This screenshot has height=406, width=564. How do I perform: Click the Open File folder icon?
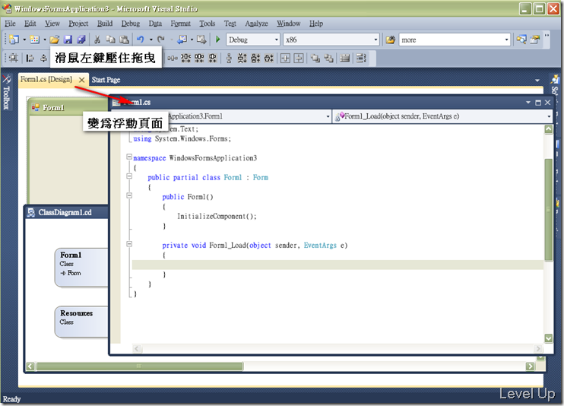pos(55,40)
